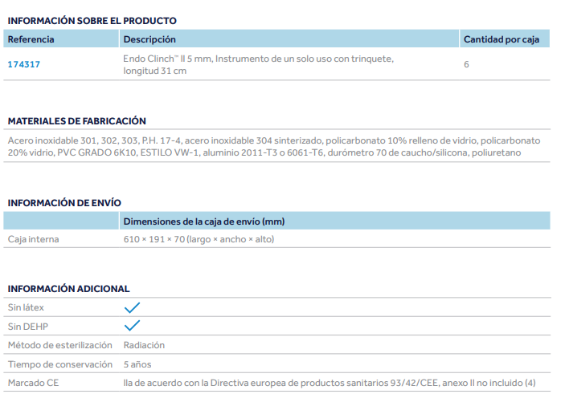Click the dimensions value 610 × 191 × 70
Image resolution: width=565 pixels, height=394 pixels.
click(199, 239)
